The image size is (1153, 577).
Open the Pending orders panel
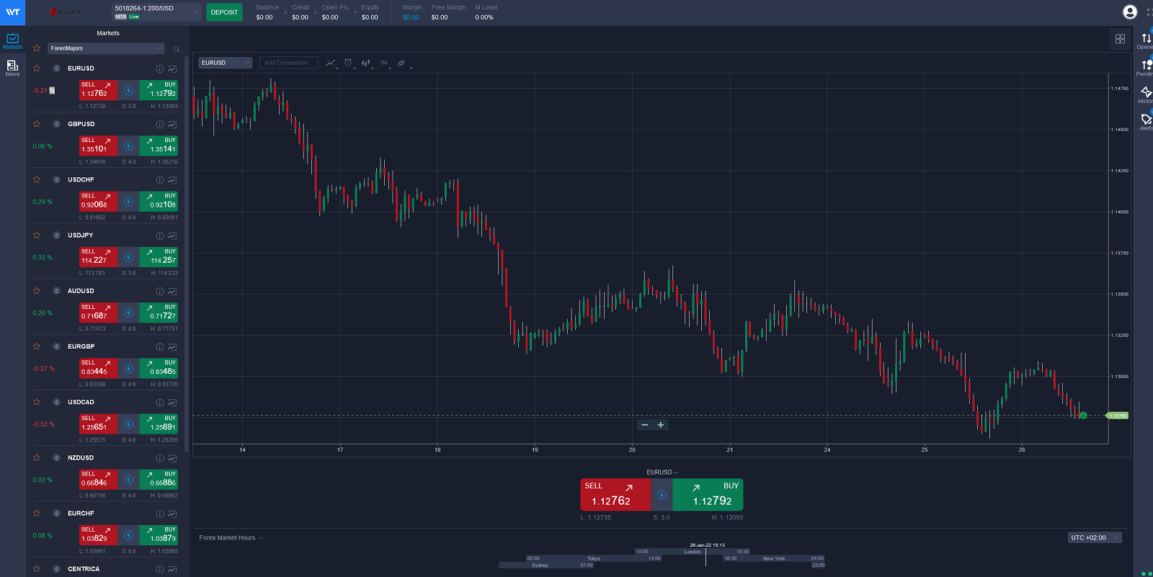[x=1146, y=68]
